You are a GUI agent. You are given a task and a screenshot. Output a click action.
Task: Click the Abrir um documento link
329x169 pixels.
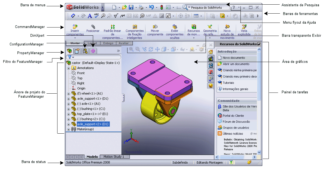236,64
